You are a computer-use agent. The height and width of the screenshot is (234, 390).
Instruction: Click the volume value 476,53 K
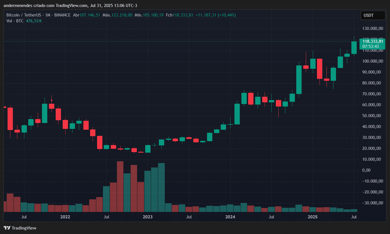pyautogui.click(x=34, y=21)
